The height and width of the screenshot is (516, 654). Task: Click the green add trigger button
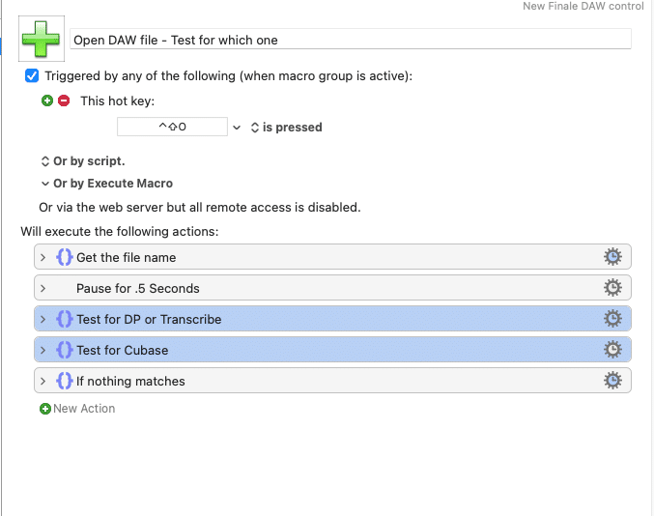47,100
